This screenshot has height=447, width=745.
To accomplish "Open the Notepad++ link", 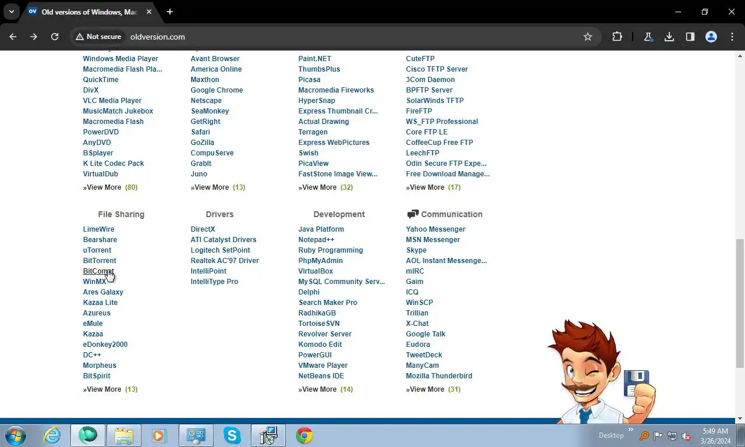I will tap(316, 240).
